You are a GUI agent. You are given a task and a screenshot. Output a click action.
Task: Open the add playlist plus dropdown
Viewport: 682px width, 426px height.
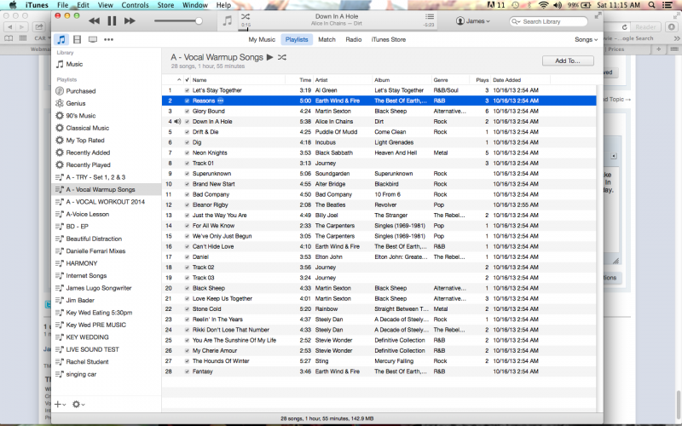point(60,404)
